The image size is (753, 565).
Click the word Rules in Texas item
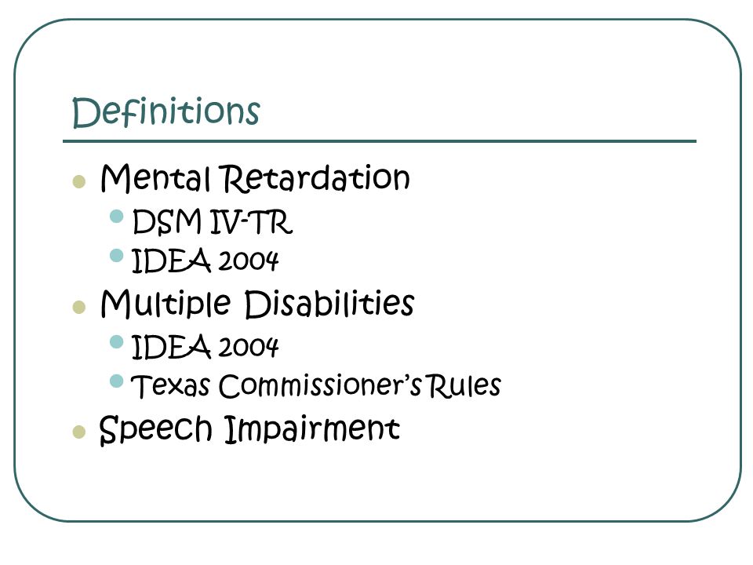(x=464, y=386)
